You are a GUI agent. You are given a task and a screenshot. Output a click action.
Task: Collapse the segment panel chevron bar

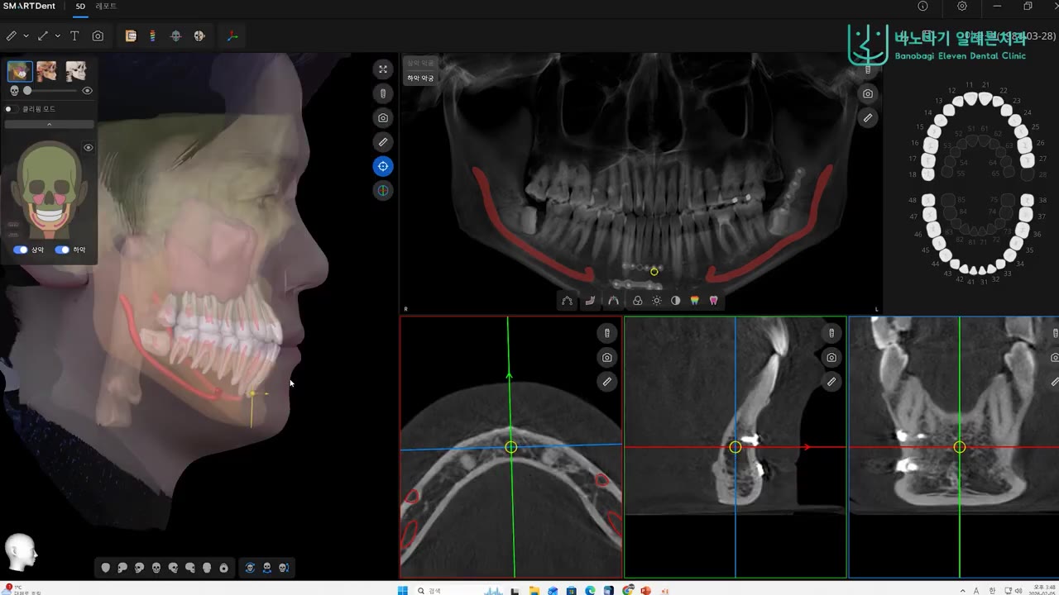[50, 124]
